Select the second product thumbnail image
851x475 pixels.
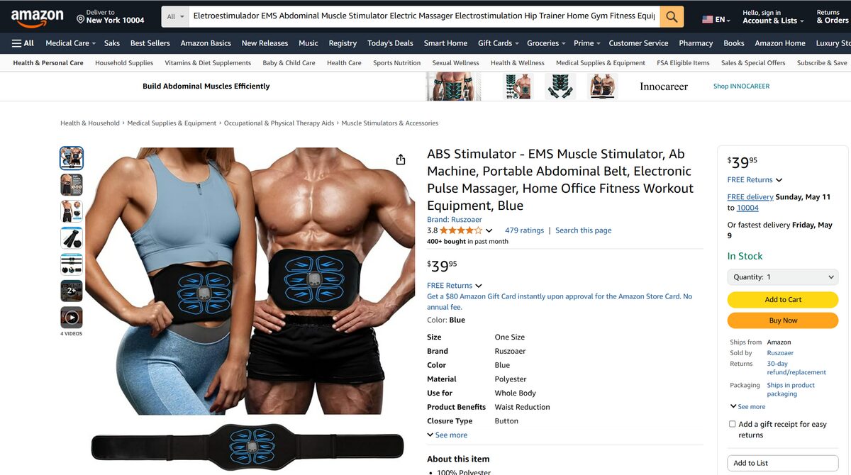tap(72, 185)
